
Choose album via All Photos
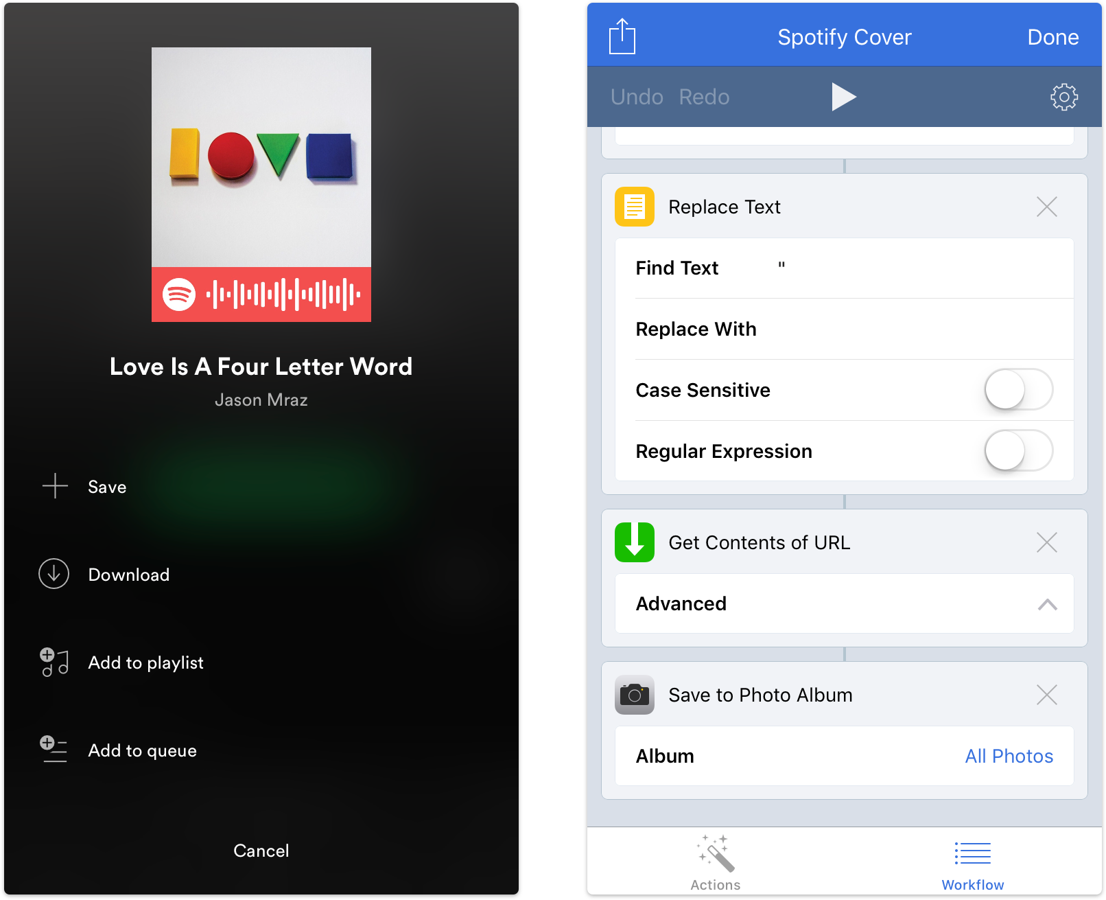click(x=1009, y=756)
